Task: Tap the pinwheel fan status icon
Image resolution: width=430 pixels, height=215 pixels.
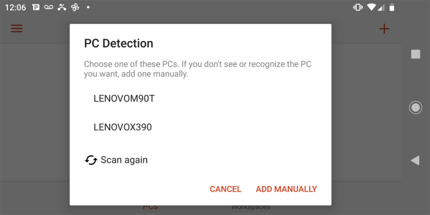Action: click(x=75, y=7)
